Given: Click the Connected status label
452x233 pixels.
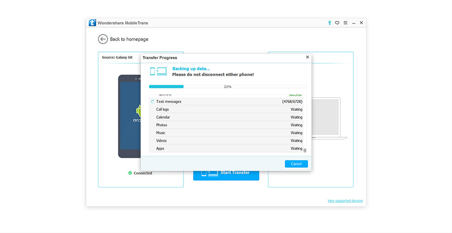Looking at the screenshot, I should pyautogui.click(x=143, y=173).
